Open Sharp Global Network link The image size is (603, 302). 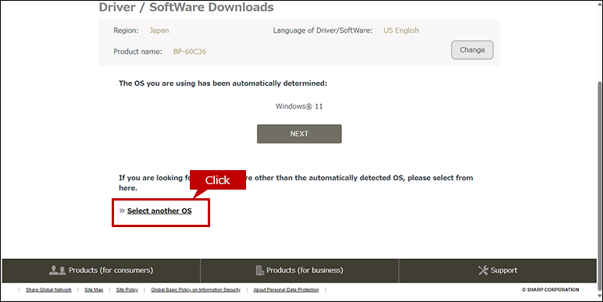tap(48, 290)
